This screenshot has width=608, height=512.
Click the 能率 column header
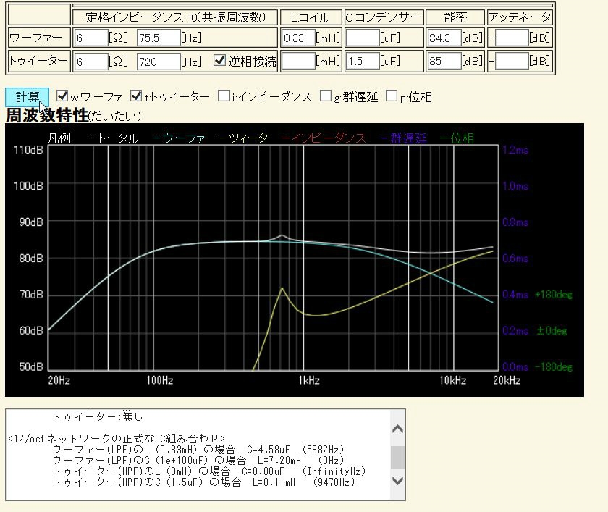(455, 17)
